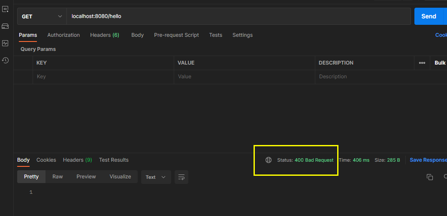Click the URL field with localhost:8080/hello
Viewport: 447px width, 216px height.
pos(239,17)
